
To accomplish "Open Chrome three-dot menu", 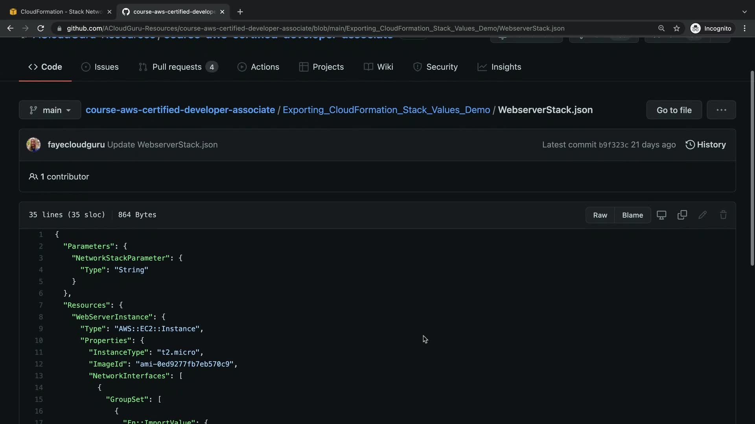I will (x=744, y=28).
